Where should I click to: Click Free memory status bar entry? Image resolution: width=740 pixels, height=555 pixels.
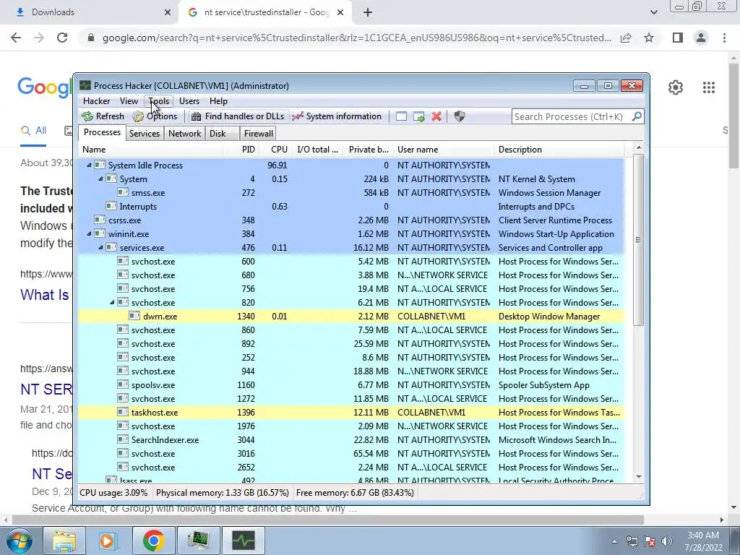coord(355,493)
